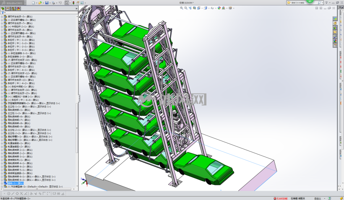The width and height of the screenshot is (344, 200).
Task: Collapse the feature manager panel with » chevron
Action: point(76,9)
